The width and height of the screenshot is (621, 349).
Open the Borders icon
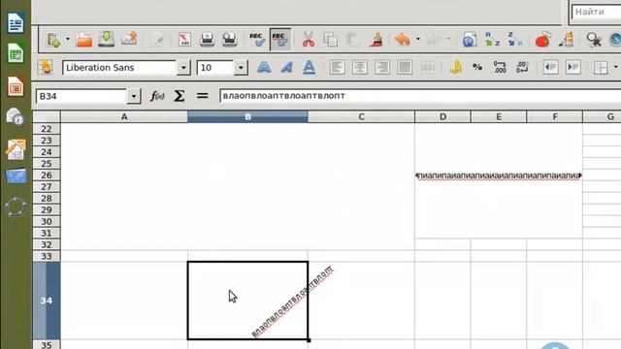(601, 67)
